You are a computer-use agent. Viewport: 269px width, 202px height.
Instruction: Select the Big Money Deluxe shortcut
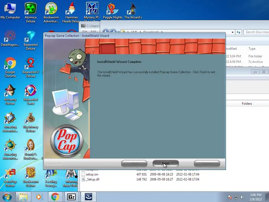[x=30, y=122]
